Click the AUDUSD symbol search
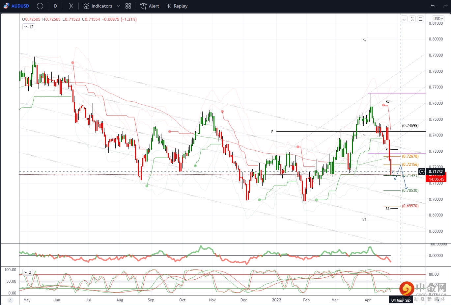 coord(16,6)
